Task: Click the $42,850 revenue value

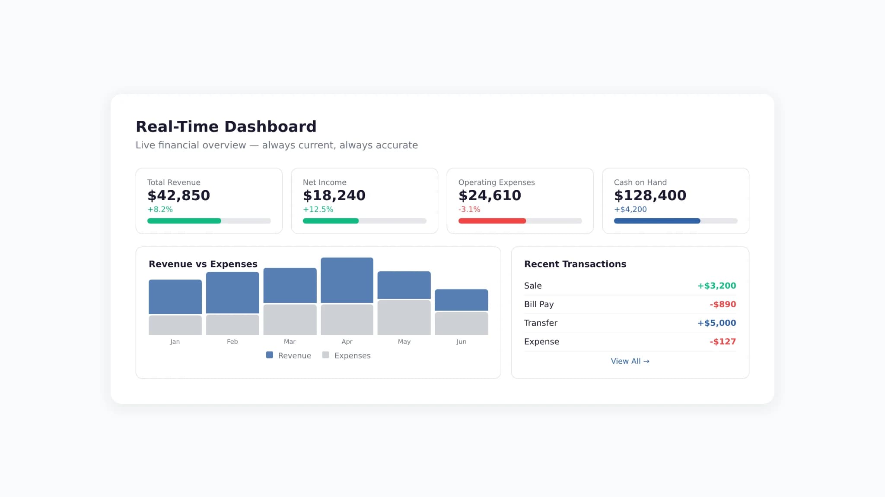Action: coord(178,195)
